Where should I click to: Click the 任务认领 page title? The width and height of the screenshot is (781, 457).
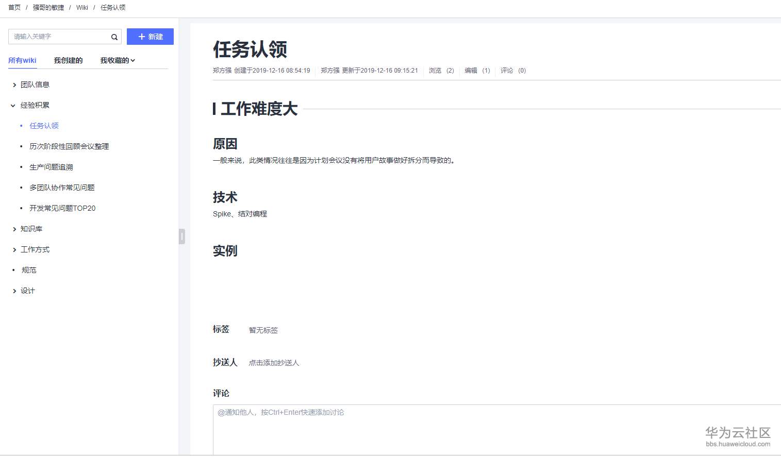pos(250,49)
